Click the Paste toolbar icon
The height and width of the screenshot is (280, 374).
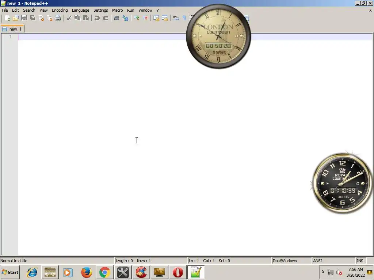tap(86, 18)
